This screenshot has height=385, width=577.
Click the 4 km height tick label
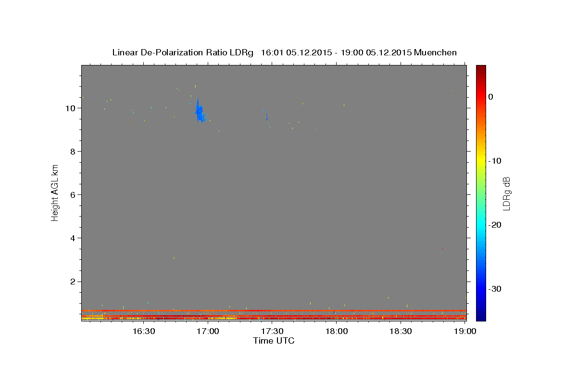point(73,238)
